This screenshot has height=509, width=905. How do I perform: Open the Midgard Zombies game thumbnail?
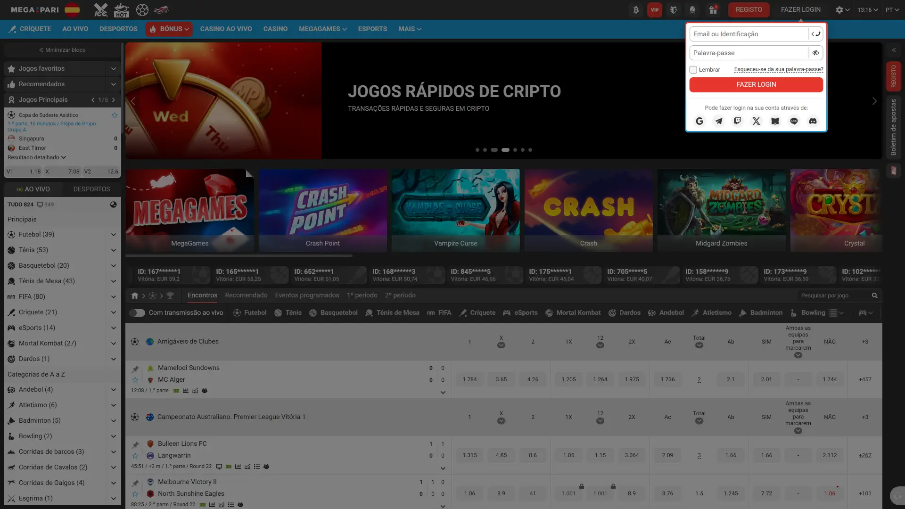722,211
